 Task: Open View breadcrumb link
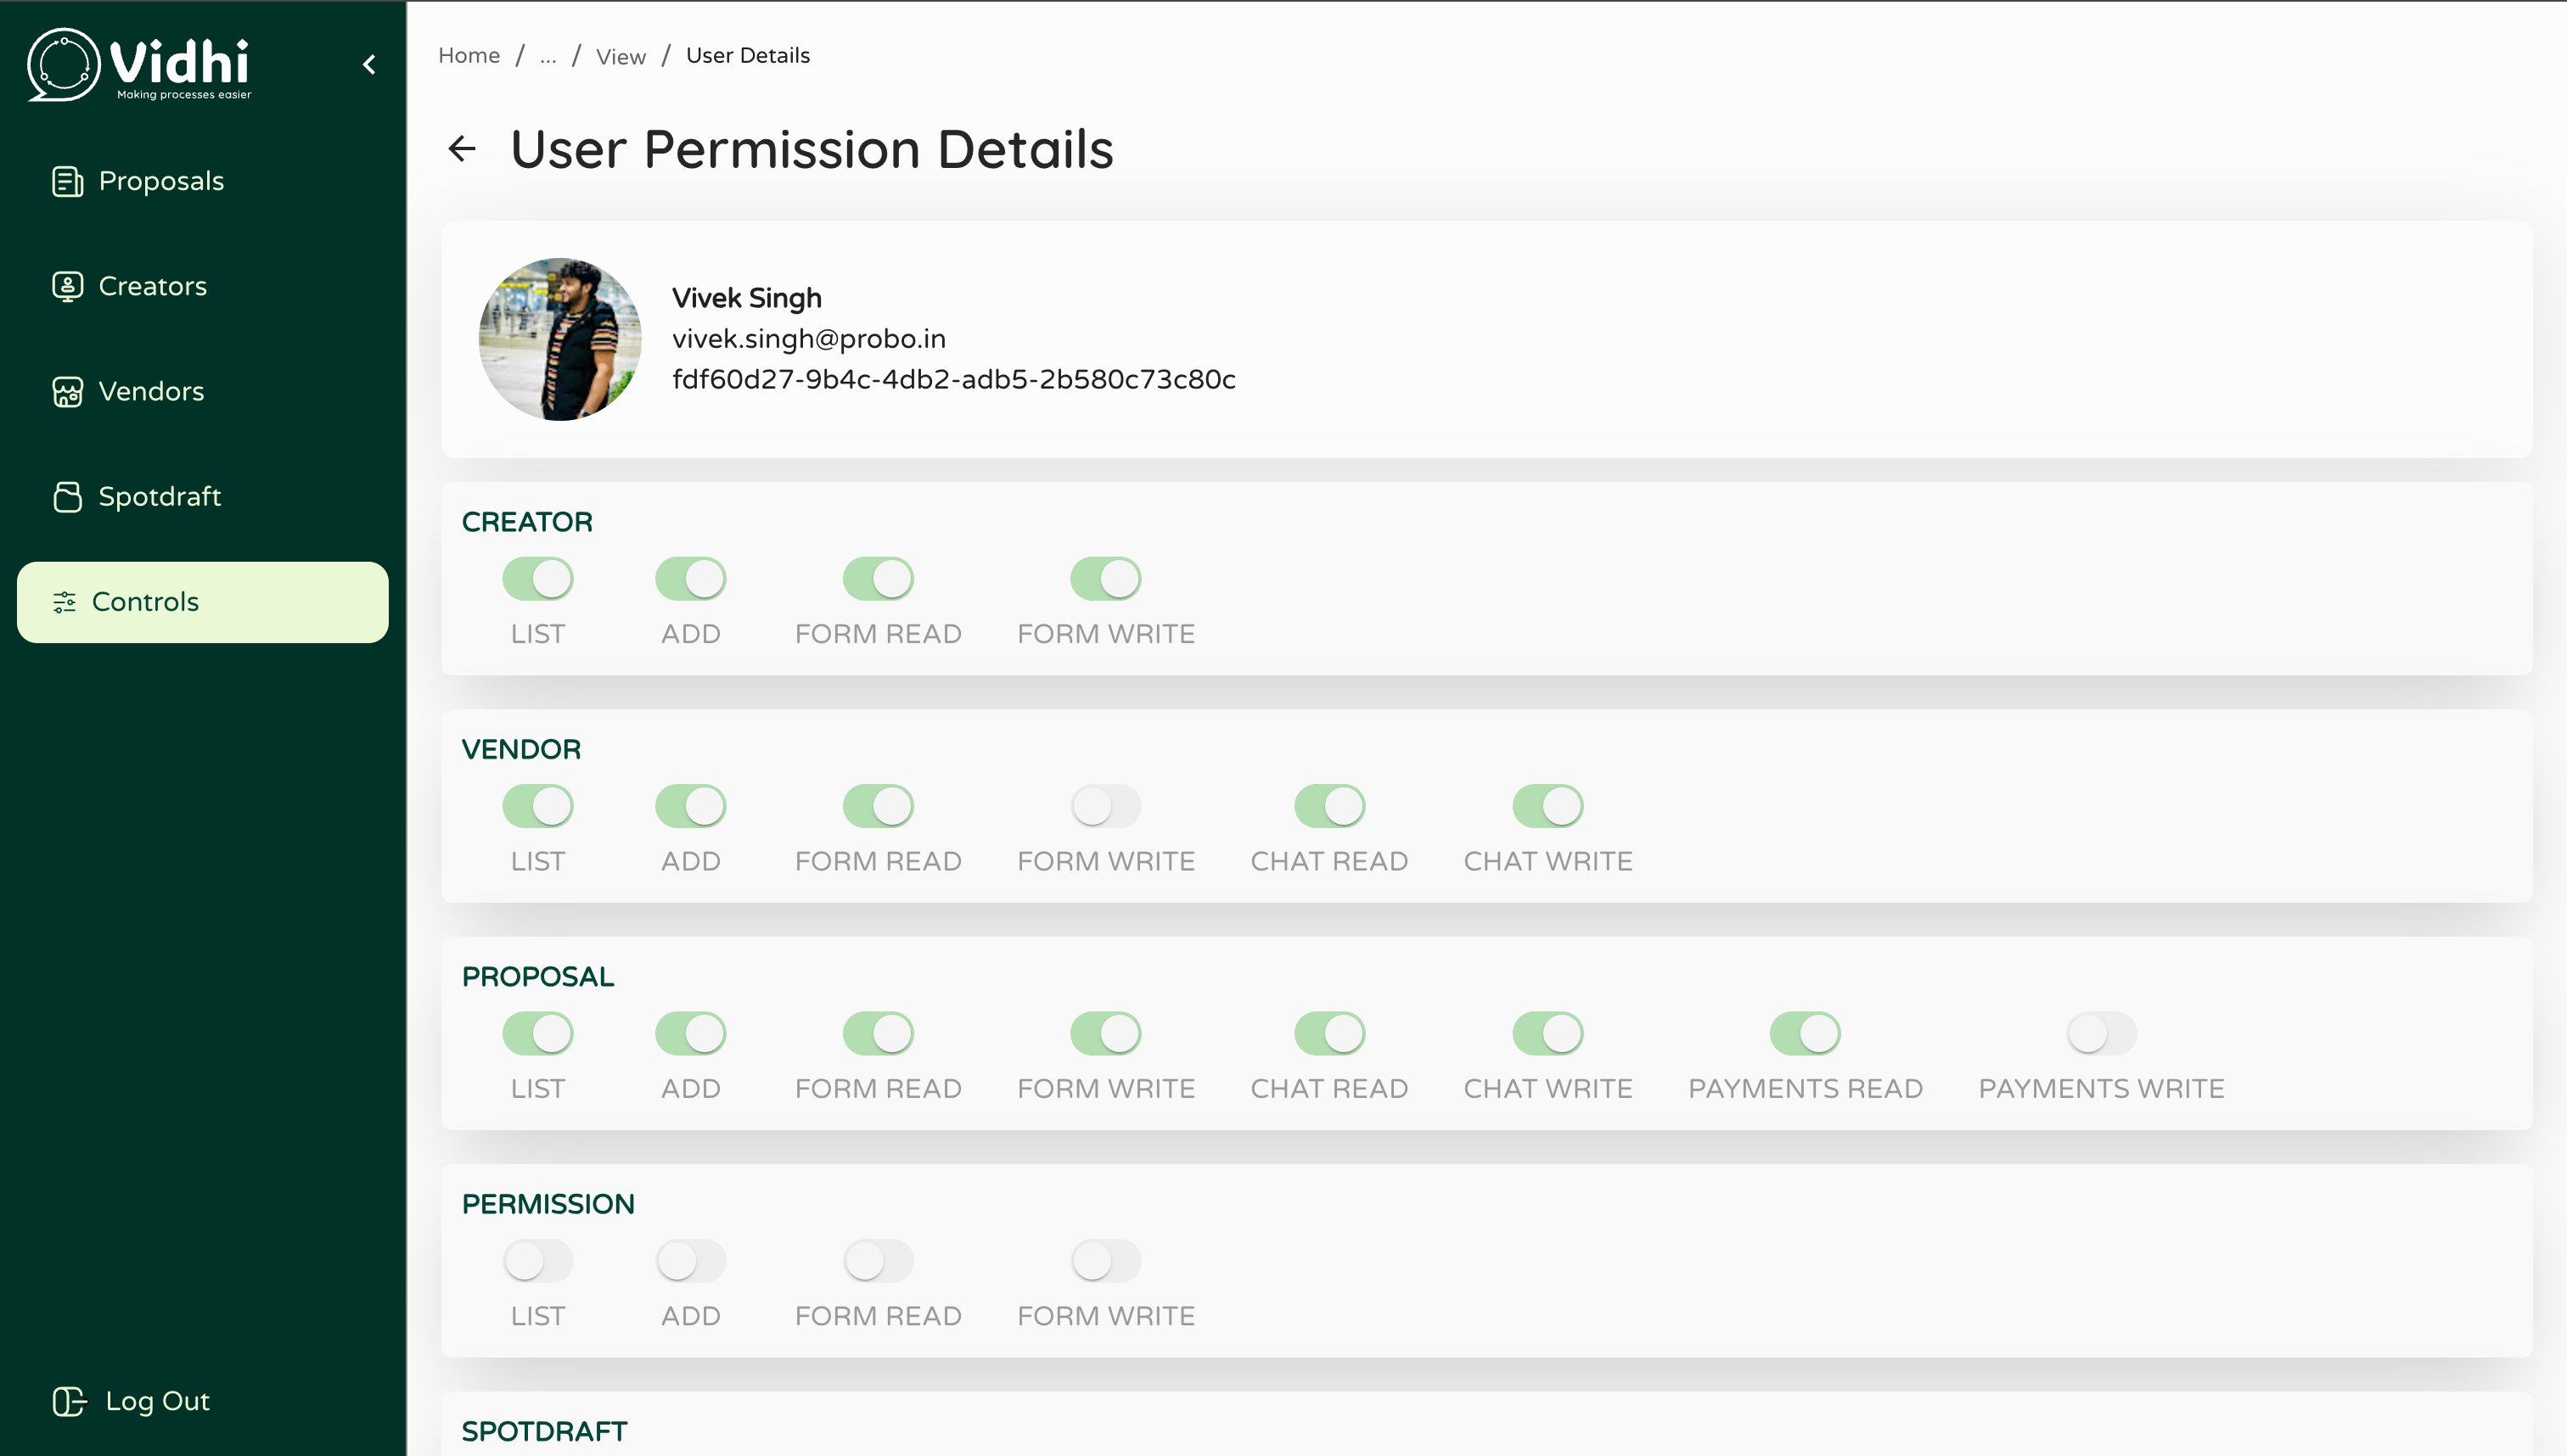tap(621, 57)
